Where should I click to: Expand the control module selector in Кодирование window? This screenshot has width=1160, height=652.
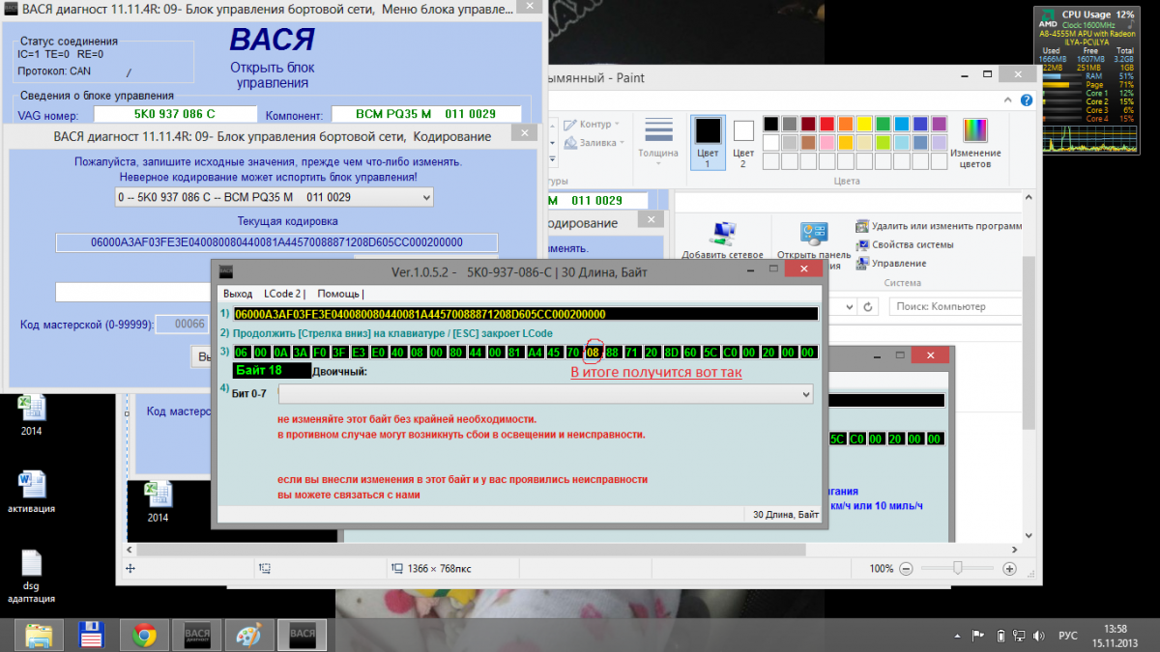[x=274, y=197]
